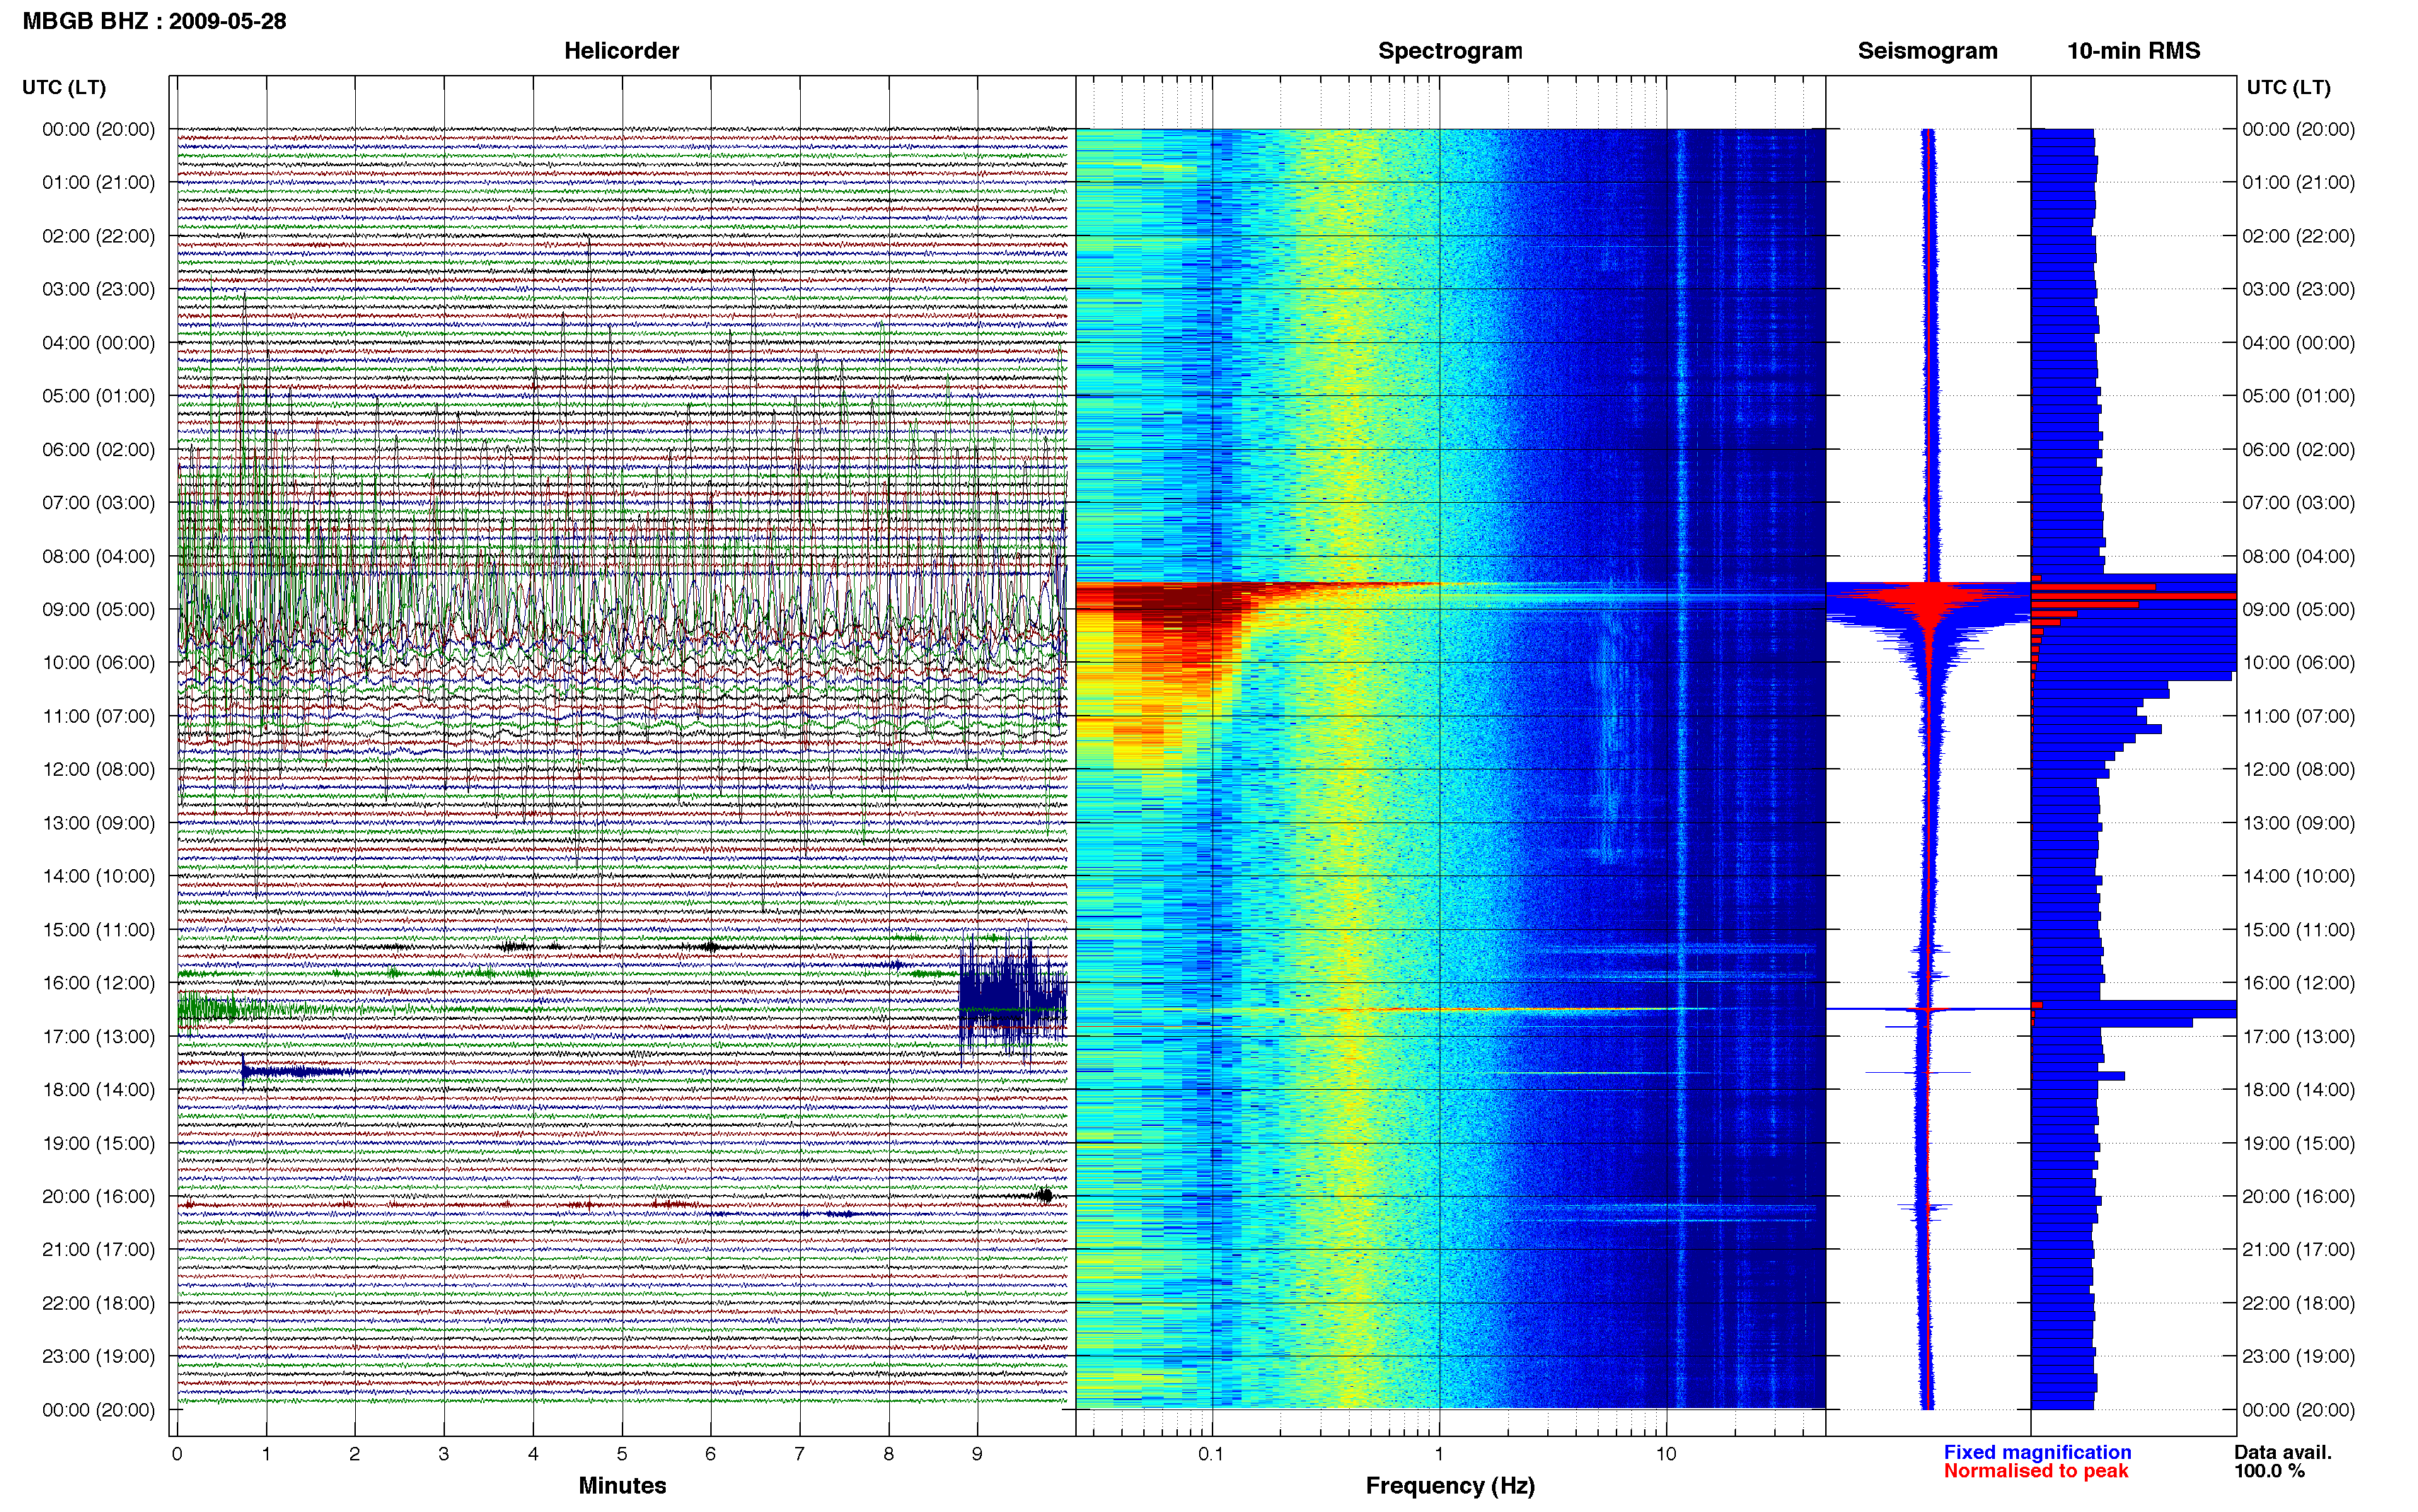Click the minute '9' tick on helicorder axis
The height and width of the screenshot is (1512, 2418).
977,1454
